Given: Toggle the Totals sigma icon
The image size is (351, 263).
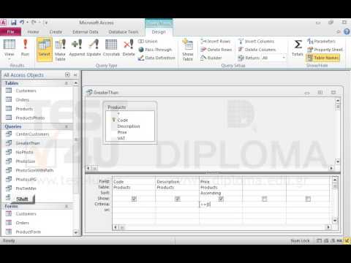Looking at the screenshot, I should (x=298, y=47).
